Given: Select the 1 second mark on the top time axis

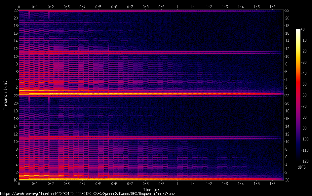Looking at the screenshot, I should 177,7.
